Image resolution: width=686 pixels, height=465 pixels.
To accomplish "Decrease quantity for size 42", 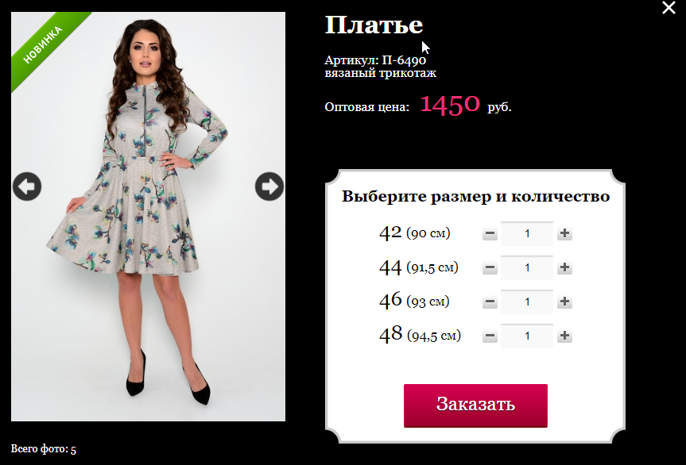I will point(490,233).
